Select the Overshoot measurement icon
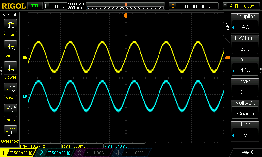 (x=10, y=132)
